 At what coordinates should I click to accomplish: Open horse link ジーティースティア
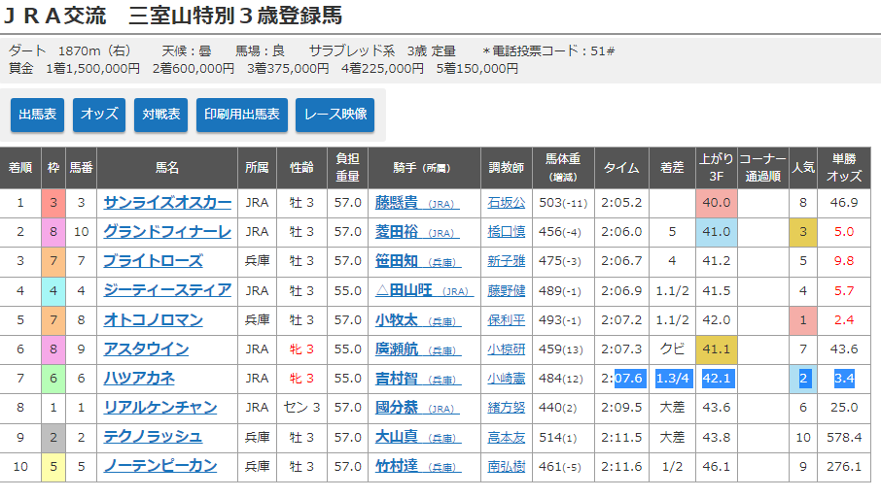167,290
